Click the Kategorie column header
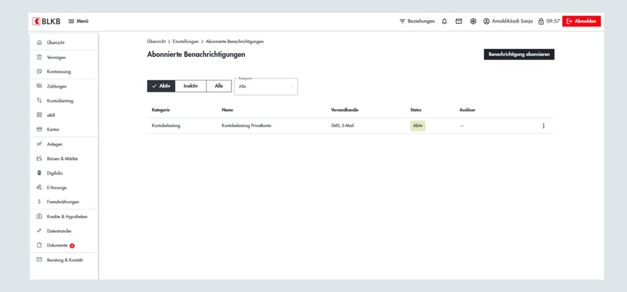The width and height of the screenshot is (627, 292). pos(161,110)
